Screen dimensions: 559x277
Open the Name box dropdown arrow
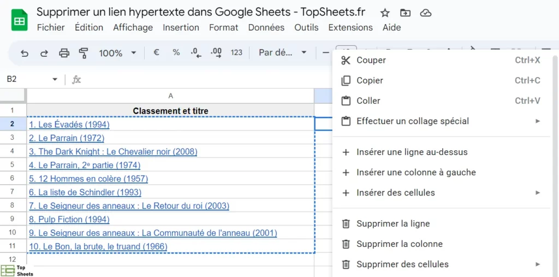pyautogui.click(x=55, y=79)
